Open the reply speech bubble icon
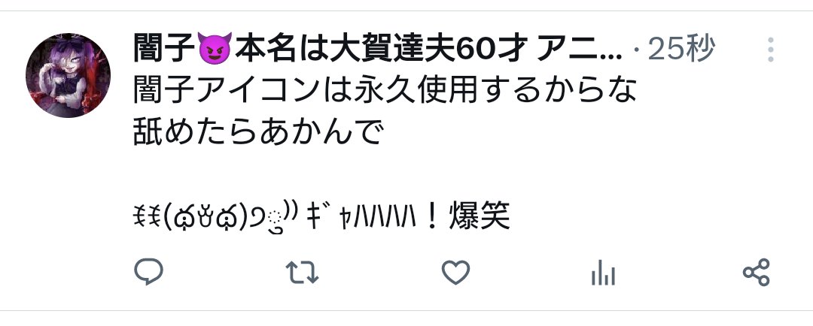813x326 pixels. point(149,272)
